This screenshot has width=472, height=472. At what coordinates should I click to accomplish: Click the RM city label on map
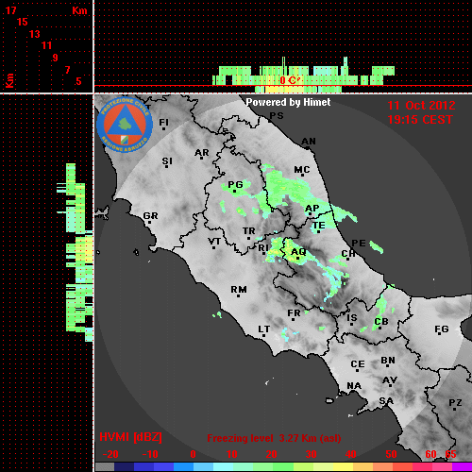239,290
